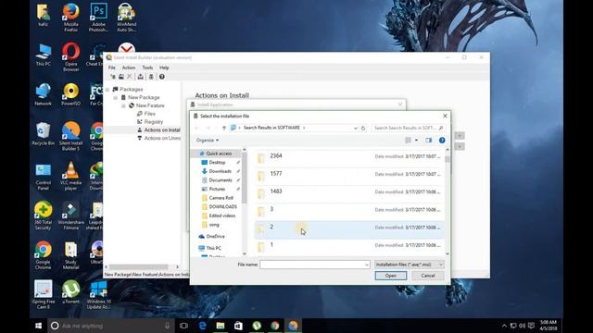This screenshot has width=593, height=333.
Task: Open the installation files type filter dropdown
Action: tap(409, 265)
